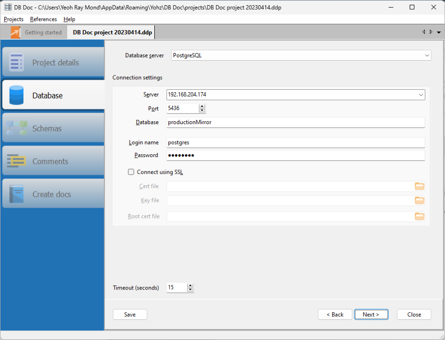Enable Connect using SSL checkbox
The height and width of the screenshot is (340, 445).
[x=131, y=172]
